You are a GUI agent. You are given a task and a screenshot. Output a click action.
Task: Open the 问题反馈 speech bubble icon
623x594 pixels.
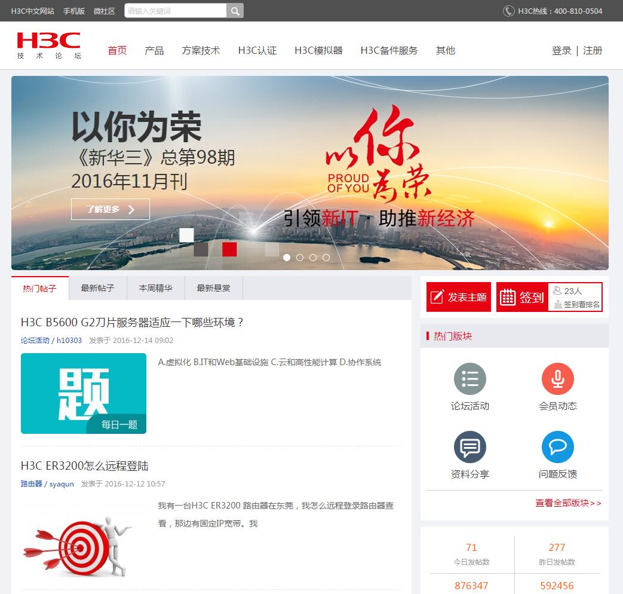coord(557,447)
